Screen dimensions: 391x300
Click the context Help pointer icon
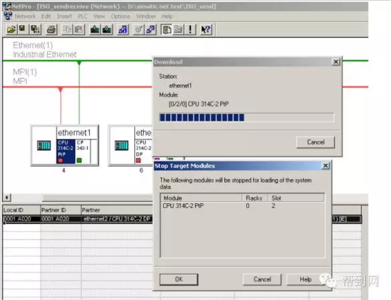(205, 29)
